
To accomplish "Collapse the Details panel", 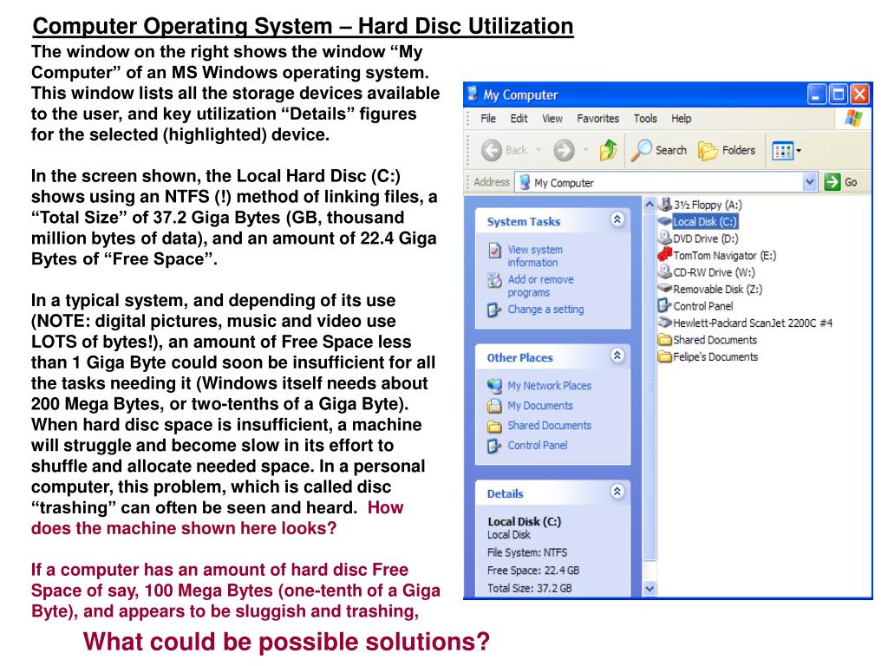I will coord(617,492).
